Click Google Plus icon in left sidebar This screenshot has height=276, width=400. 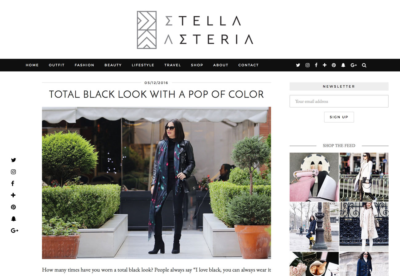point(14,231)
